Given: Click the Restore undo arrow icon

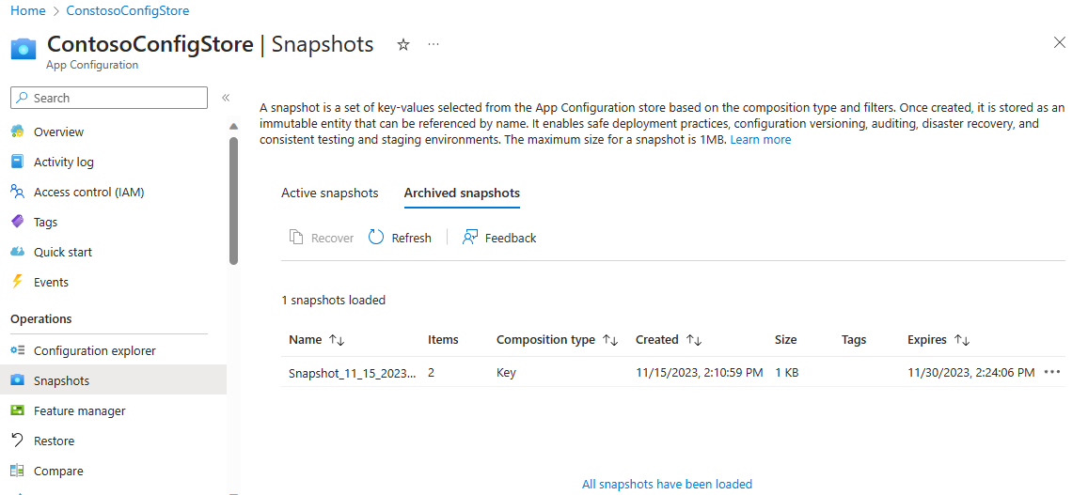Looking at the screenshot, I should coord(18,441).
